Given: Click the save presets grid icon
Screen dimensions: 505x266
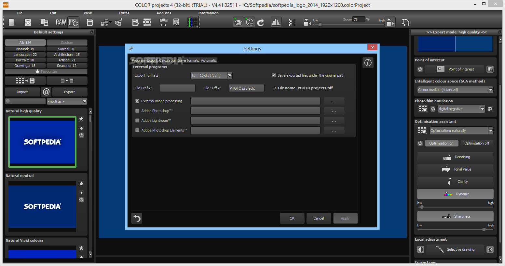Looking at the screenshot, I should click(25, 81).
